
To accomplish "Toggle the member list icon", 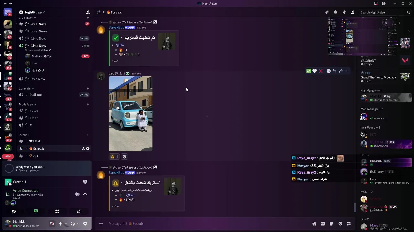I will point(353,12).
